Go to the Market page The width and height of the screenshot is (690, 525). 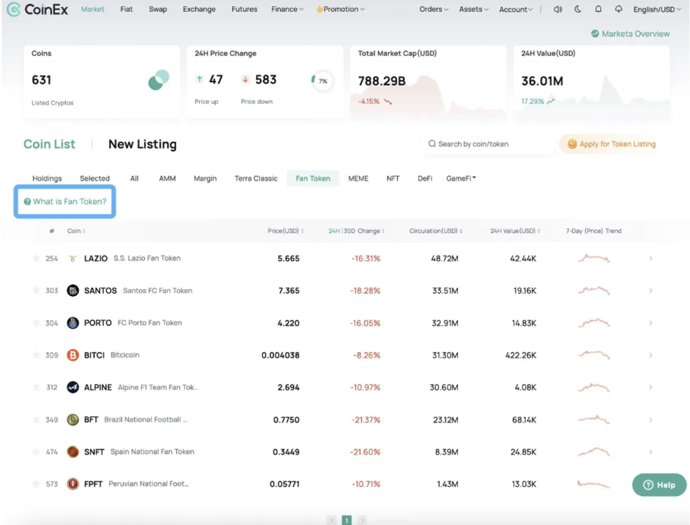coord(93,9)
